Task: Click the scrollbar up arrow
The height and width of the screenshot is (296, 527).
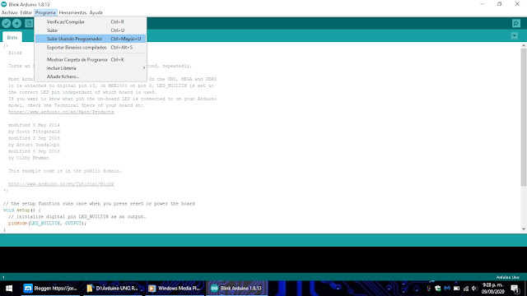Action: [524, 46]
